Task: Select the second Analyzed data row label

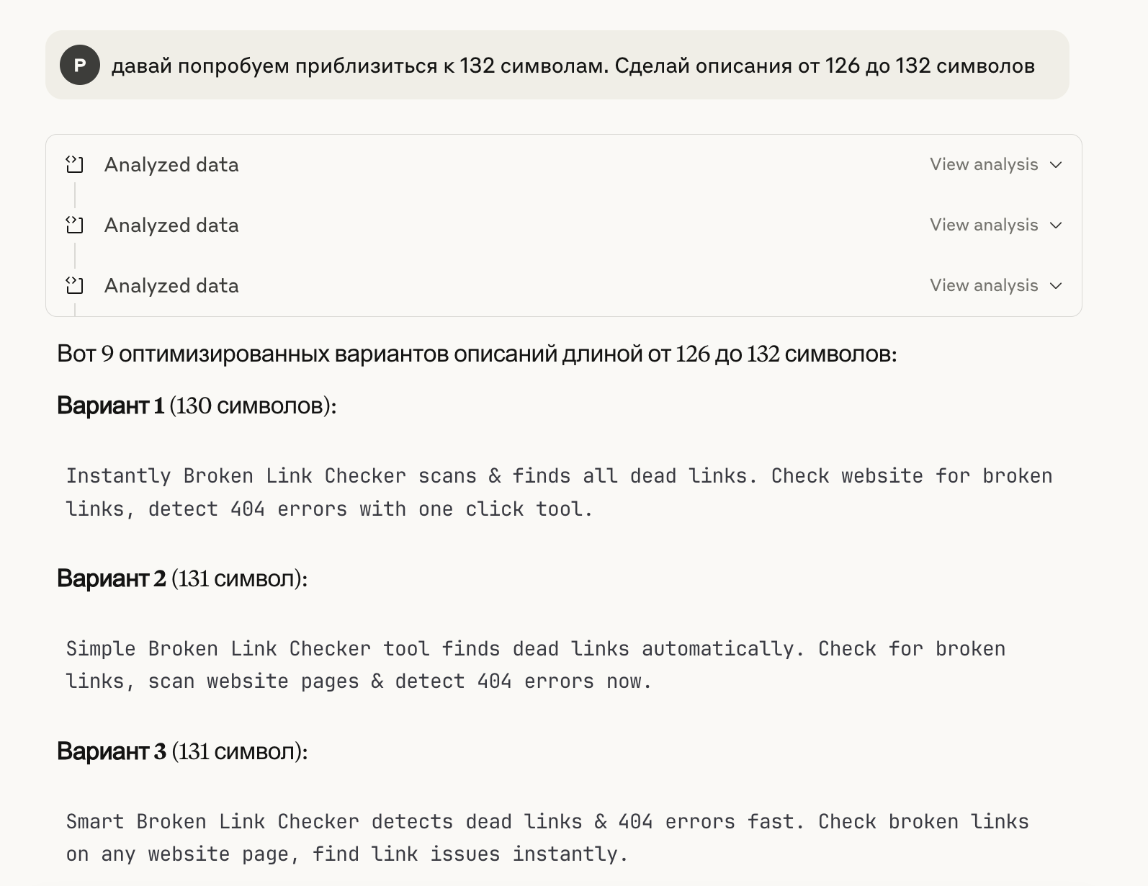Action: point(171,225)
